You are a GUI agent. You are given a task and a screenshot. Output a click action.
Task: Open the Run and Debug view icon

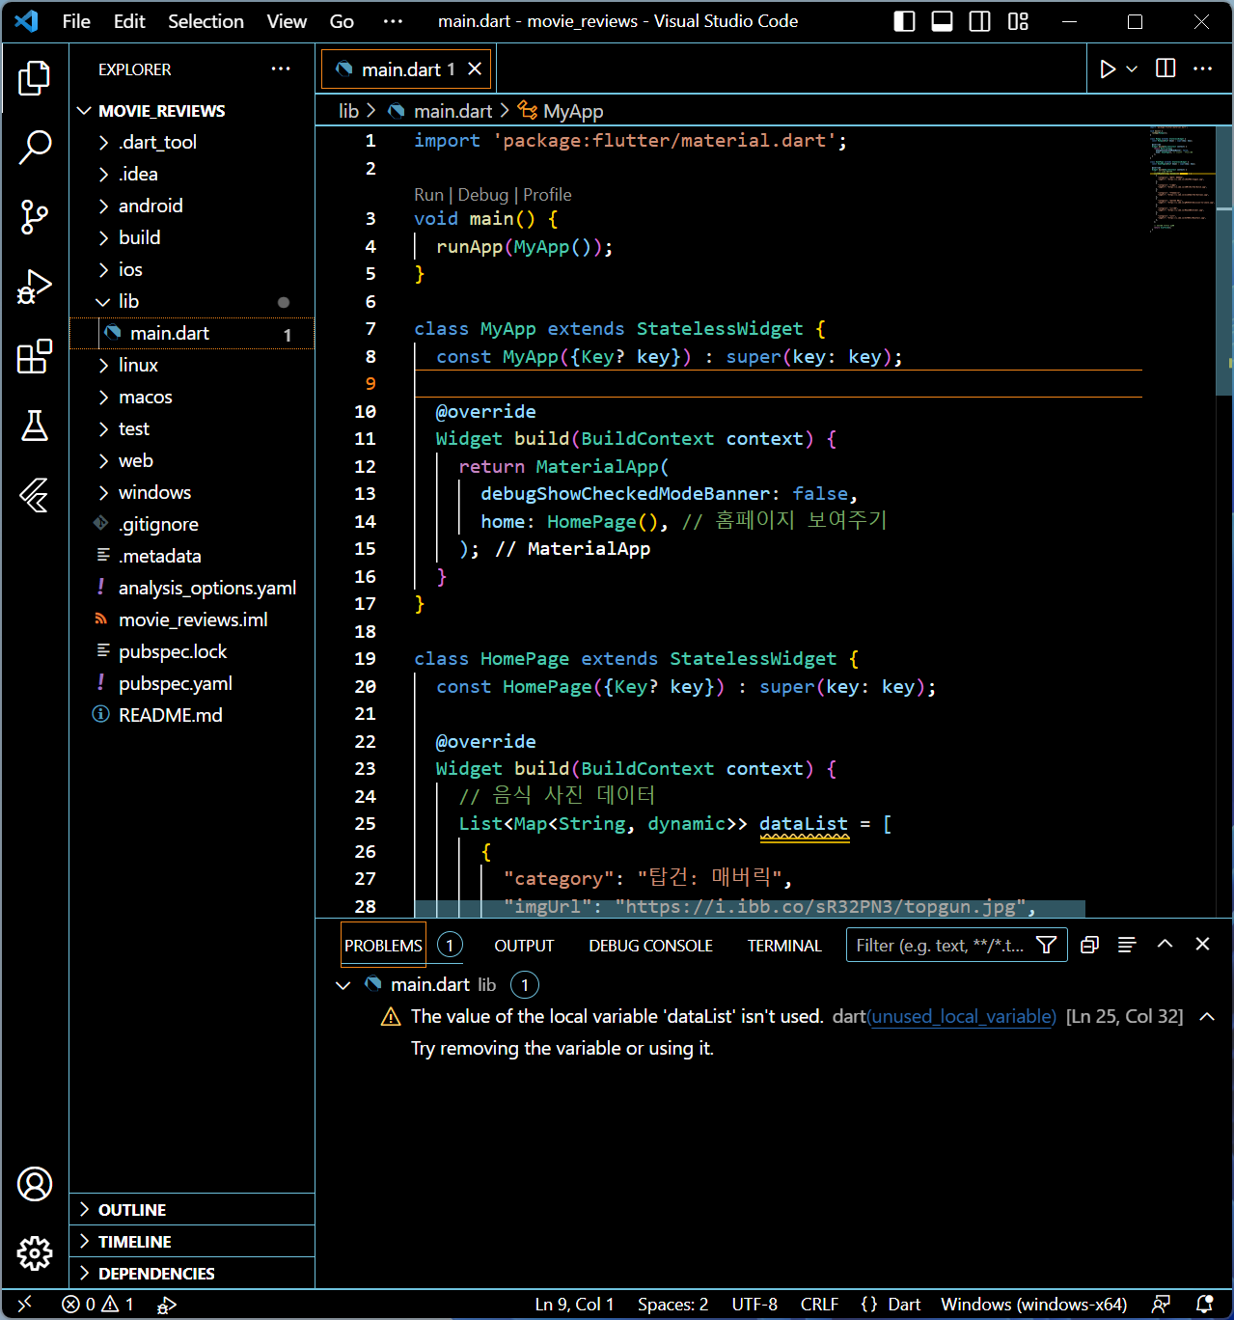click(x=35, y=287)
